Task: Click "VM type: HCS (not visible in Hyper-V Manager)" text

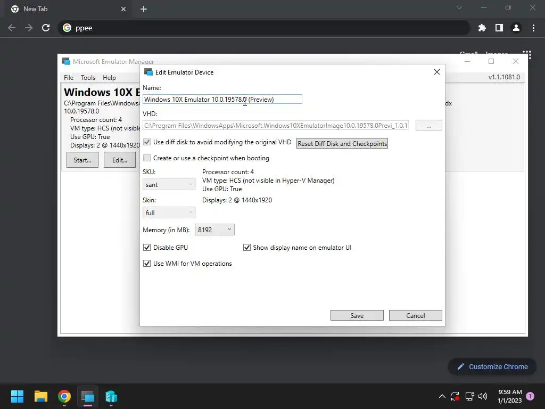Action: [268, 181]
